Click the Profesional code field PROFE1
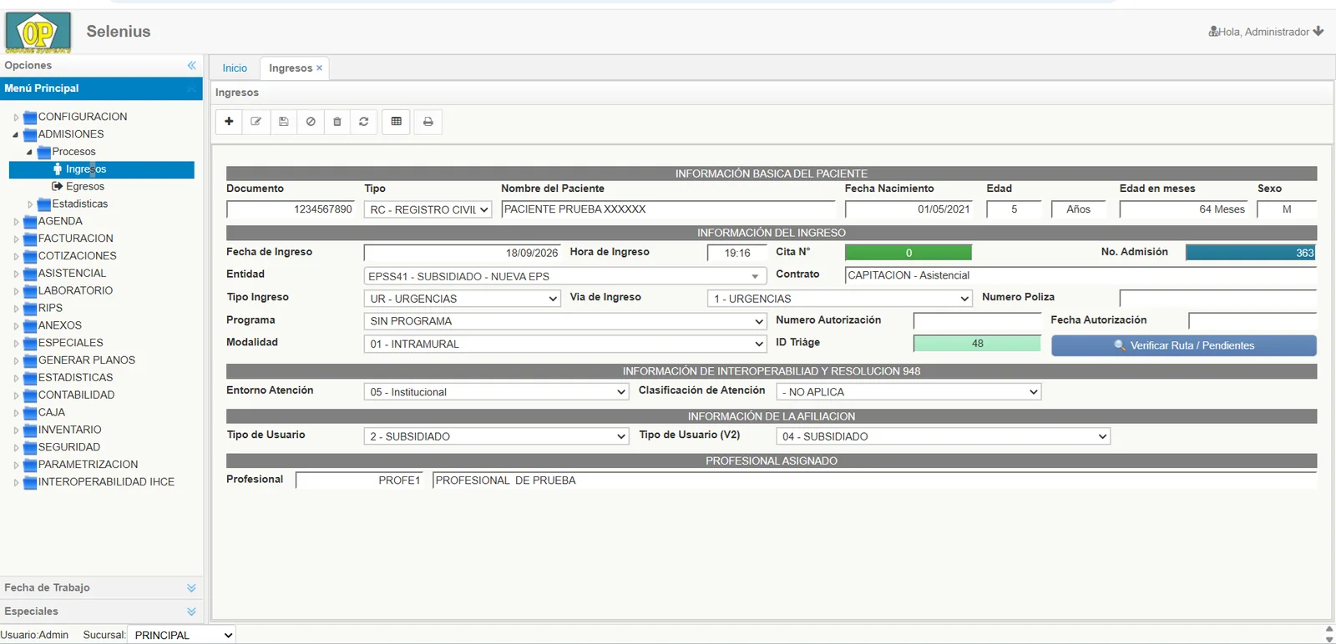This screenshot has height=644, width=1336. click(x=359, y=480)
